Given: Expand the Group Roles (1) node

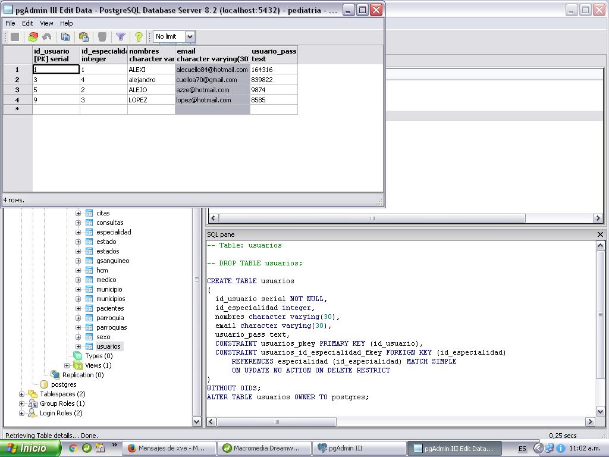Looking at the screenshot, I should point(22,404).
